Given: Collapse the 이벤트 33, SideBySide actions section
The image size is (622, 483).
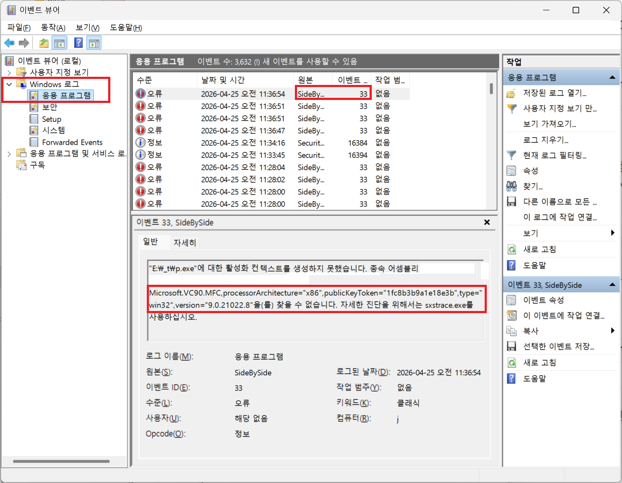Looking at the screenshot, I should [612, 285].
